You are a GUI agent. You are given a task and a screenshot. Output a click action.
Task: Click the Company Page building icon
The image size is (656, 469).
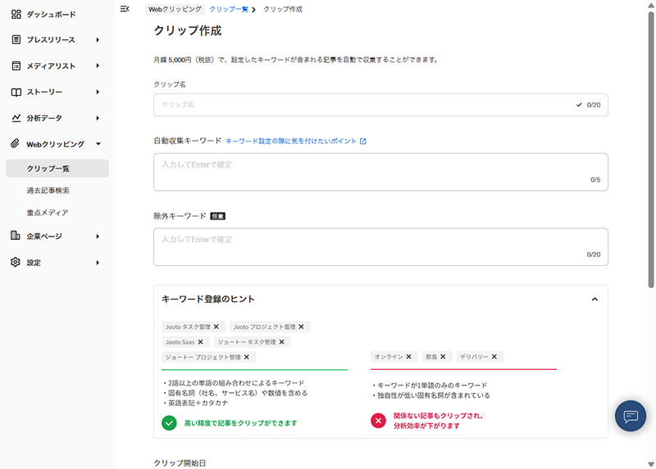(15, 236)
